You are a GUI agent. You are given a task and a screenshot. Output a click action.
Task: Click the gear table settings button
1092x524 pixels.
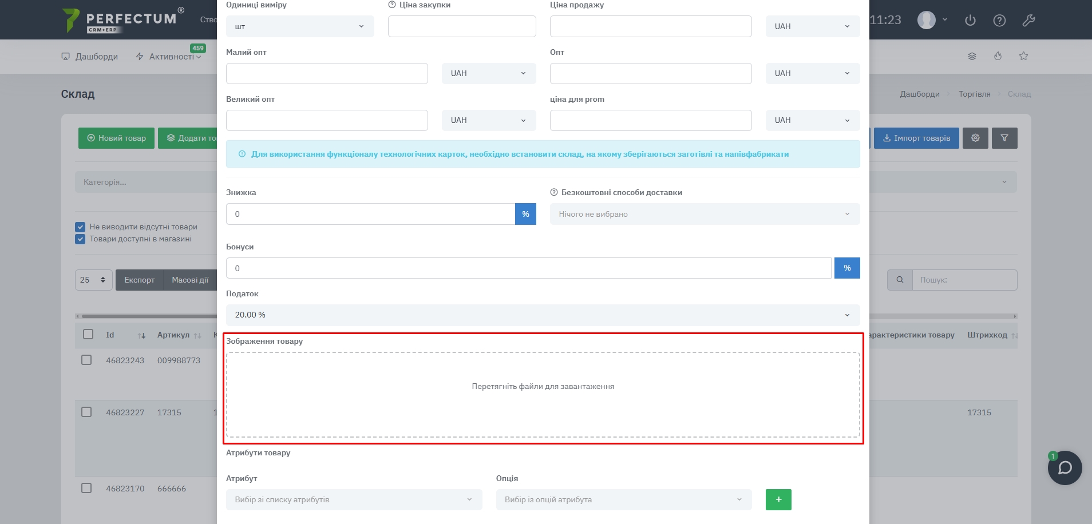pyautogui.click(x=975, y=138)
